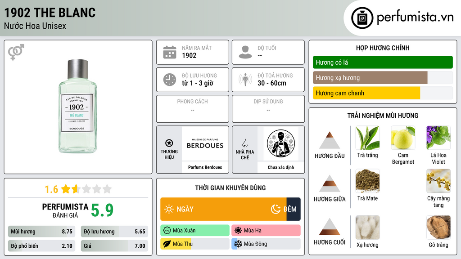Click the 30 - 60cm sillage value
461x259 pixels.
(272, 83)
